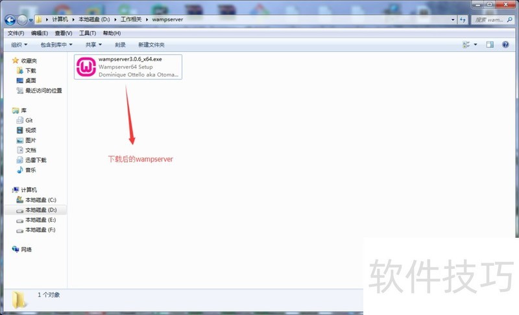
Task: Click the Forward navigation arrow
Action: click(22, 20)
